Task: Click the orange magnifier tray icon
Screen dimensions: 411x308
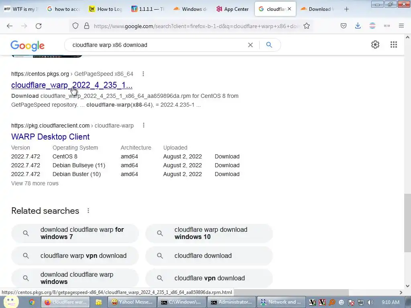Action: coord(332,302)
